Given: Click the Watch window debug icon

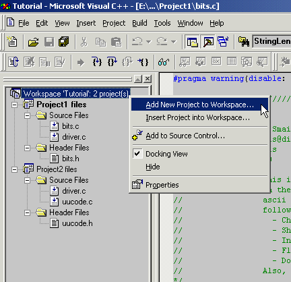Looking at the screenshot, I should [185, 61].
